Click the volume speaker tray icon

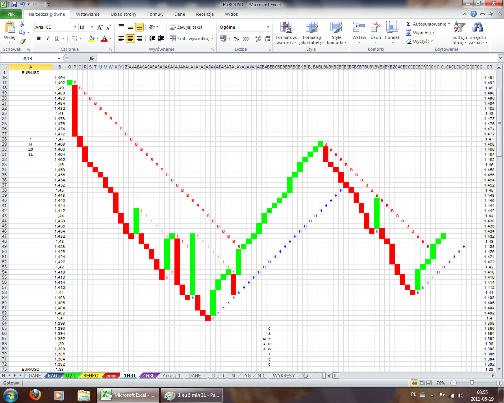pyautogui.click(x=461, y=395)
